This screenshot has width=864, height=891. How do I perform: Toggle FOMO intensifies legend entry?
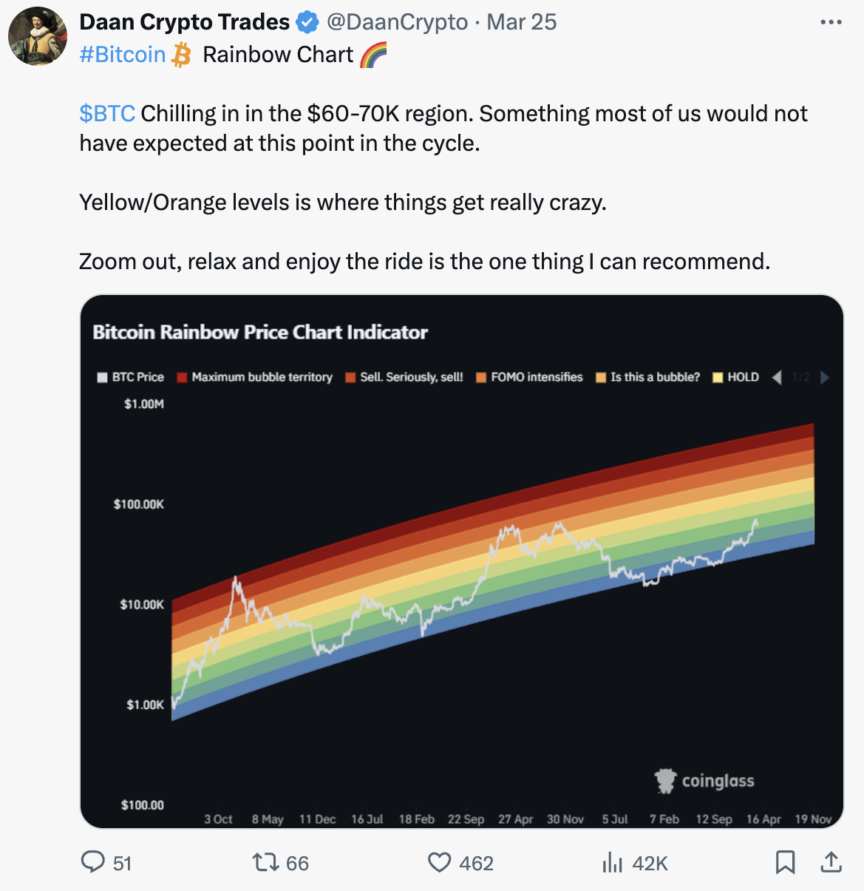[x=530, y=377]
